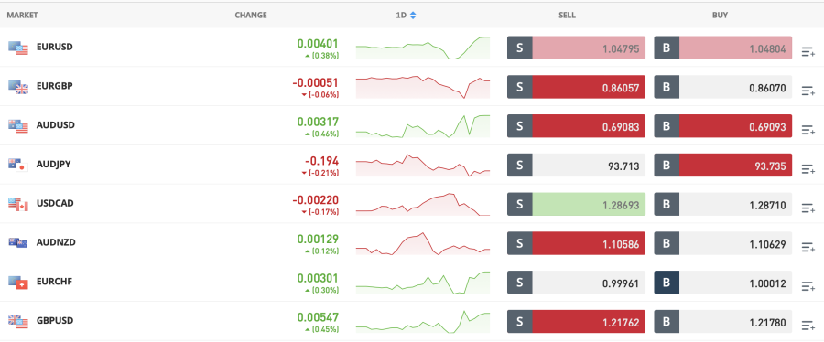Buy EURCHF at 1.00012
824x342 pixels.
(722, 283)
